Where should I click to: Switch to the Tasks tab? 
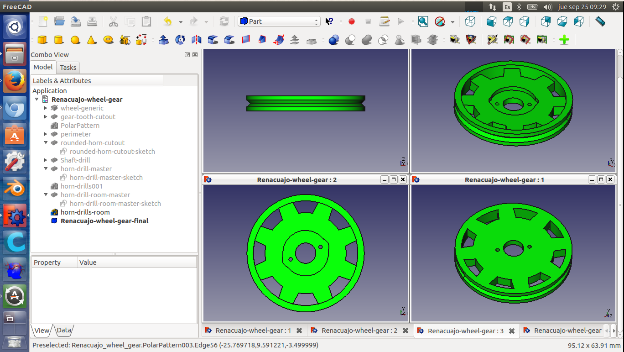coord(68,68)
